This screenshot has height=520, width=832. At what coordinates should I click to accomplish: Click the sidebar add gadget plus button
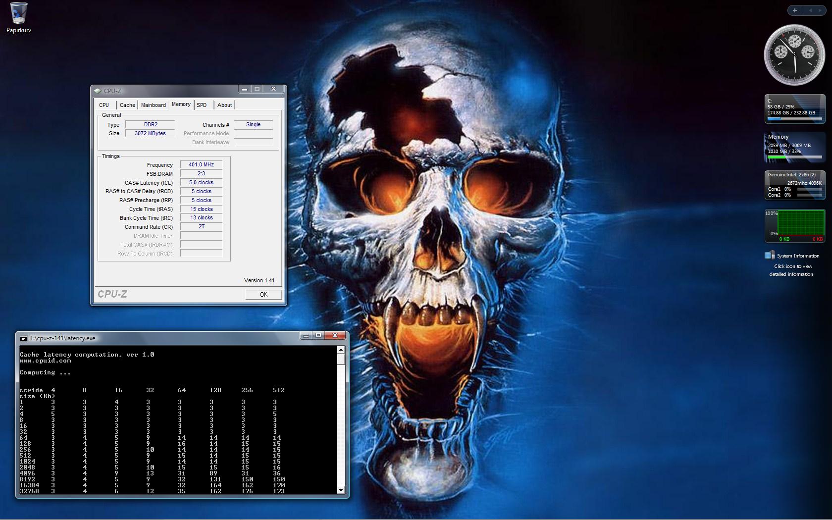click(x=795, y=10)
